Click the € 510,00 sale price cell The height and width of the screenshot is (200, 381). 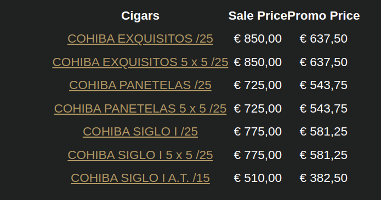[258, 178]
